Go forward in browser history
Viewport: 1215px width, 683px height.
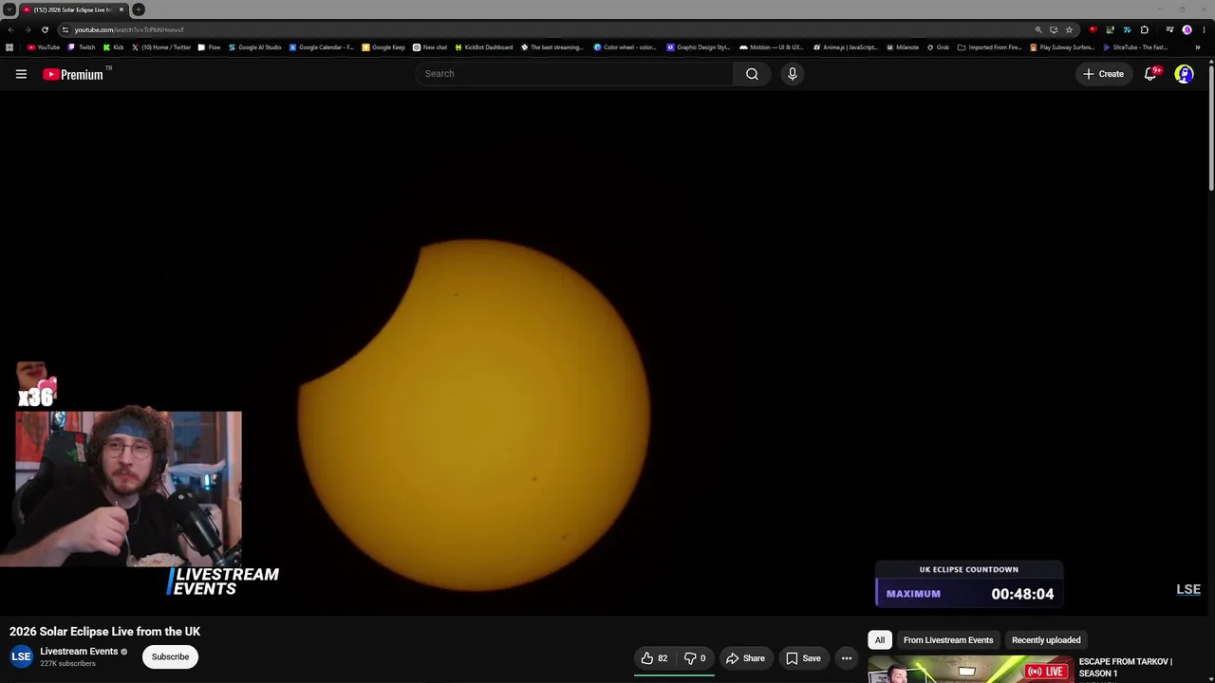(x=28, y=29)
